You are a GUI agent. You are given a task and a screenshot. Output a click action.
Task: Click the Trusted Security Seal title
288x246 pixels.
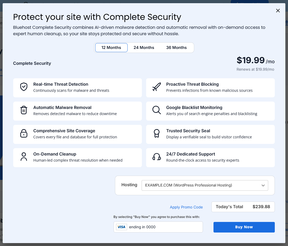point(188,131)
